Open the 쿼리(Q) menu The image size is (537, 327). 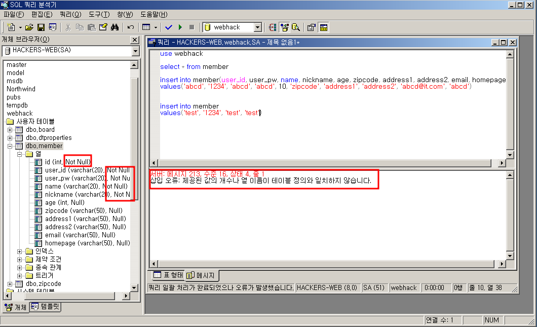tap(70, 14)
